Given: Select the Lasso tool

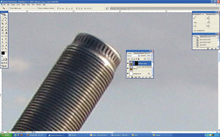Looking at the screenshot, I should (x=3, y=21).
